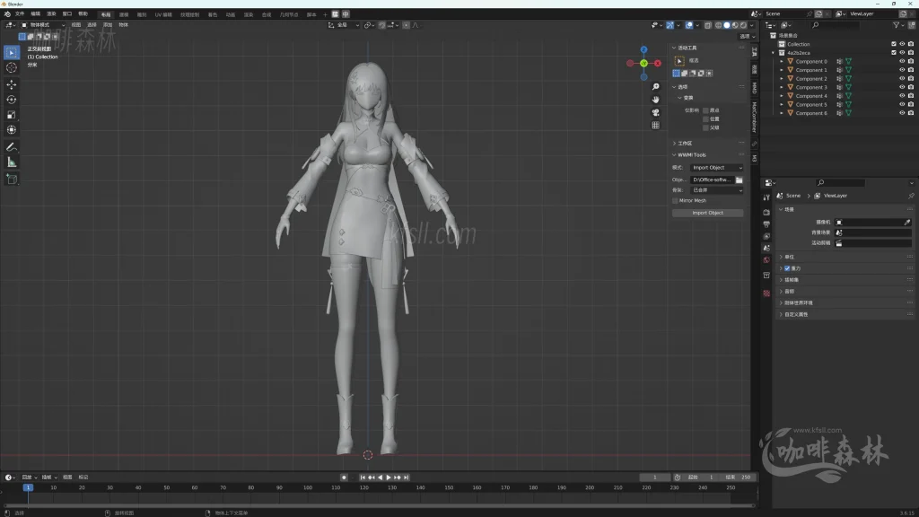Enable the Mirror Mesh checkbox

pyautogui.click(x=675, y=201)
